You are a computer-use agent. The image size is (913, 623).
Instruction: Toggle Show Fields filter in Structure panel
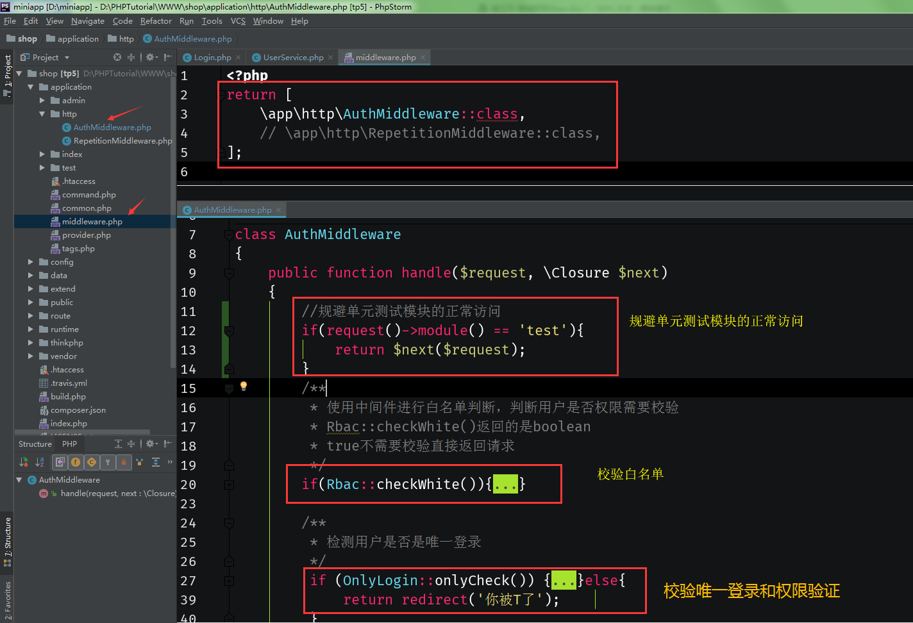tap(76, 462)
